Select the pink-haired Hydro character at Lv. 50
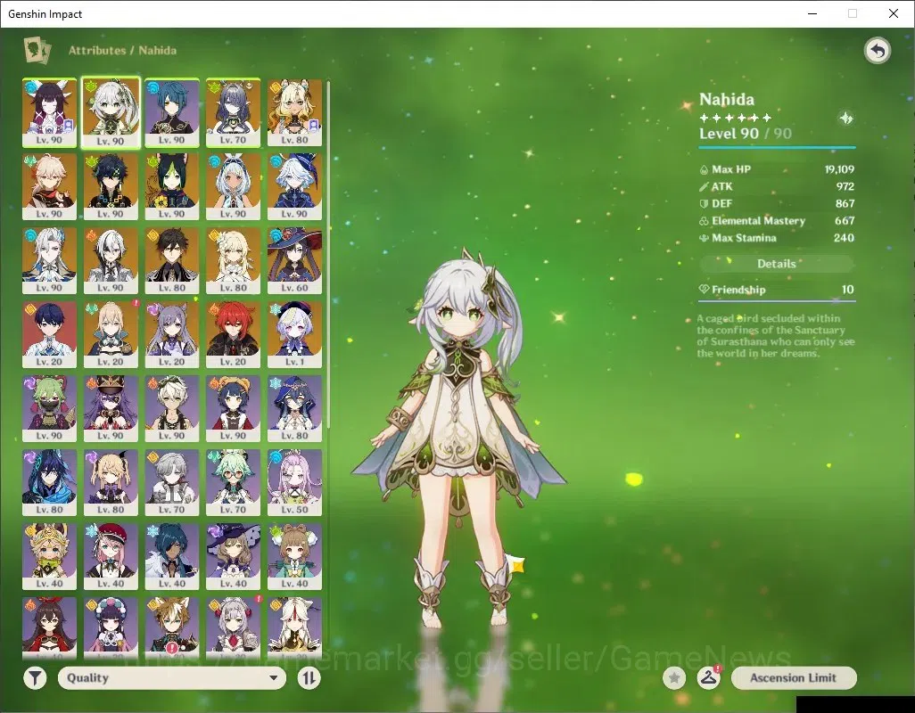 point(294,483)
